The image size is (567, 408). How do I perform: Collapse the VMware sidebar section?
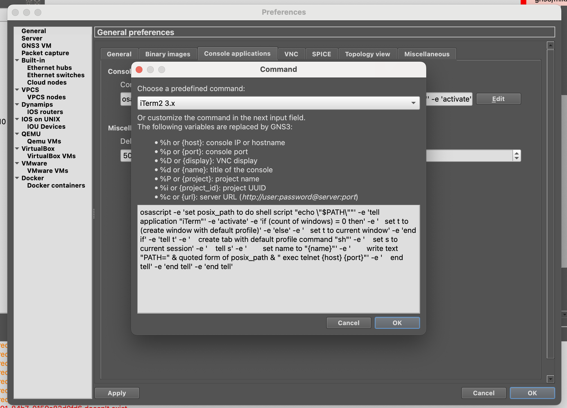tap(17, 163)
